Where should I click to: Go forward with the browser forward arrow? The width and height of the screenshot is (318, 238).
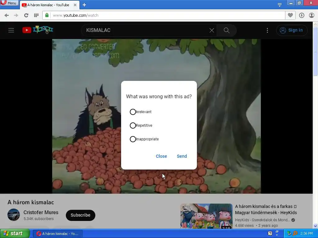pyautogui.click(x=16, y=15)
